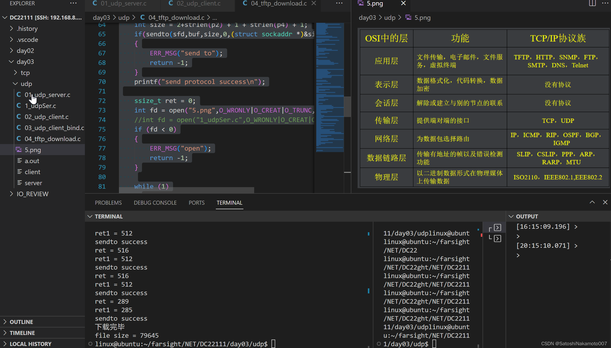This screenshot has width=611, height=348.
Task: Click C icon of 1_udpSer.c file
Action: pos(19,106)
